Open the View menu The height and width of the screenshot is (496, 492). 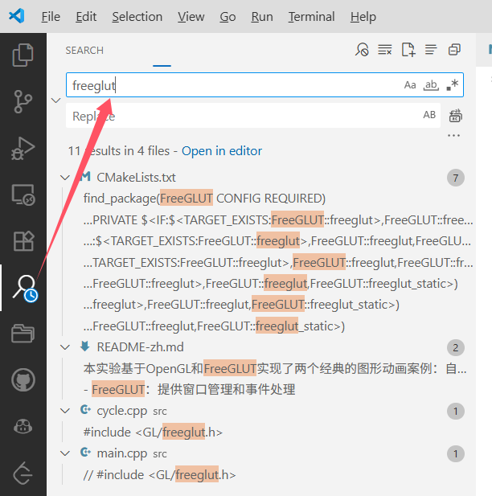pos(191,16)
